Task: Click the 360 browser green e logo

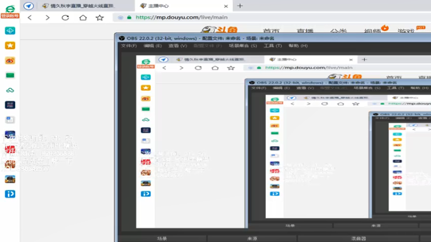Action: [10, 9]
